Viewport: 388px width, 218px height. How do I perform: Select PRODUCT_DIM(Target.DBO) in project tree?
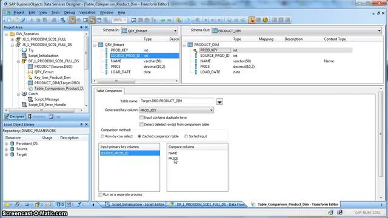(x=57, y=83)
